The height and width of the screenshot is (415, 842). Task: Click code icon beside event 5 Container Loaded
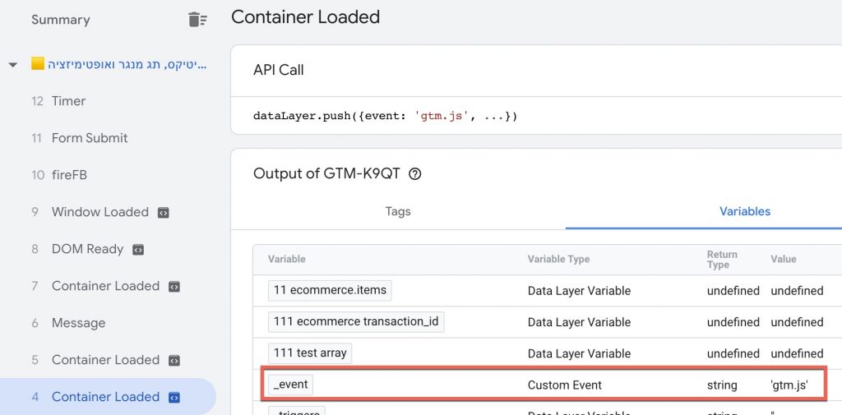click(174, 360)
